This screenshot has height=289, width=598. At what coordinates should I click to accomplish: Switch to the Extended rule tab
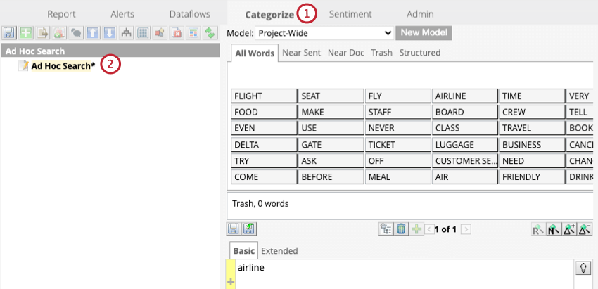[279, 250]
